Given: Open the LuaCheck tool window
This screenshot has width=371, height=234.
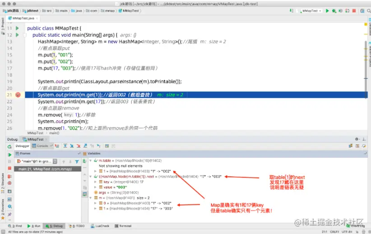Looking at the screenshot, I should pyautogui.click(x=100, y=226).
